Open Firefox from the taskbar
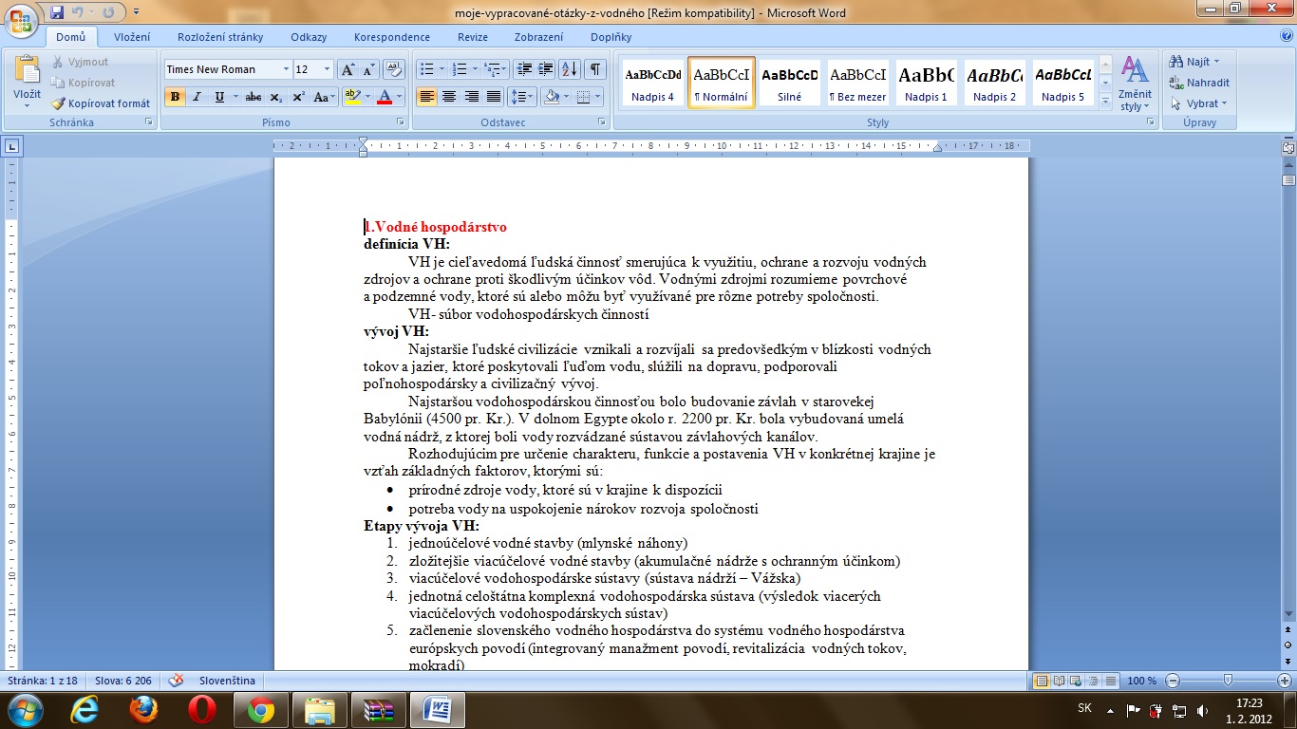 143,709
